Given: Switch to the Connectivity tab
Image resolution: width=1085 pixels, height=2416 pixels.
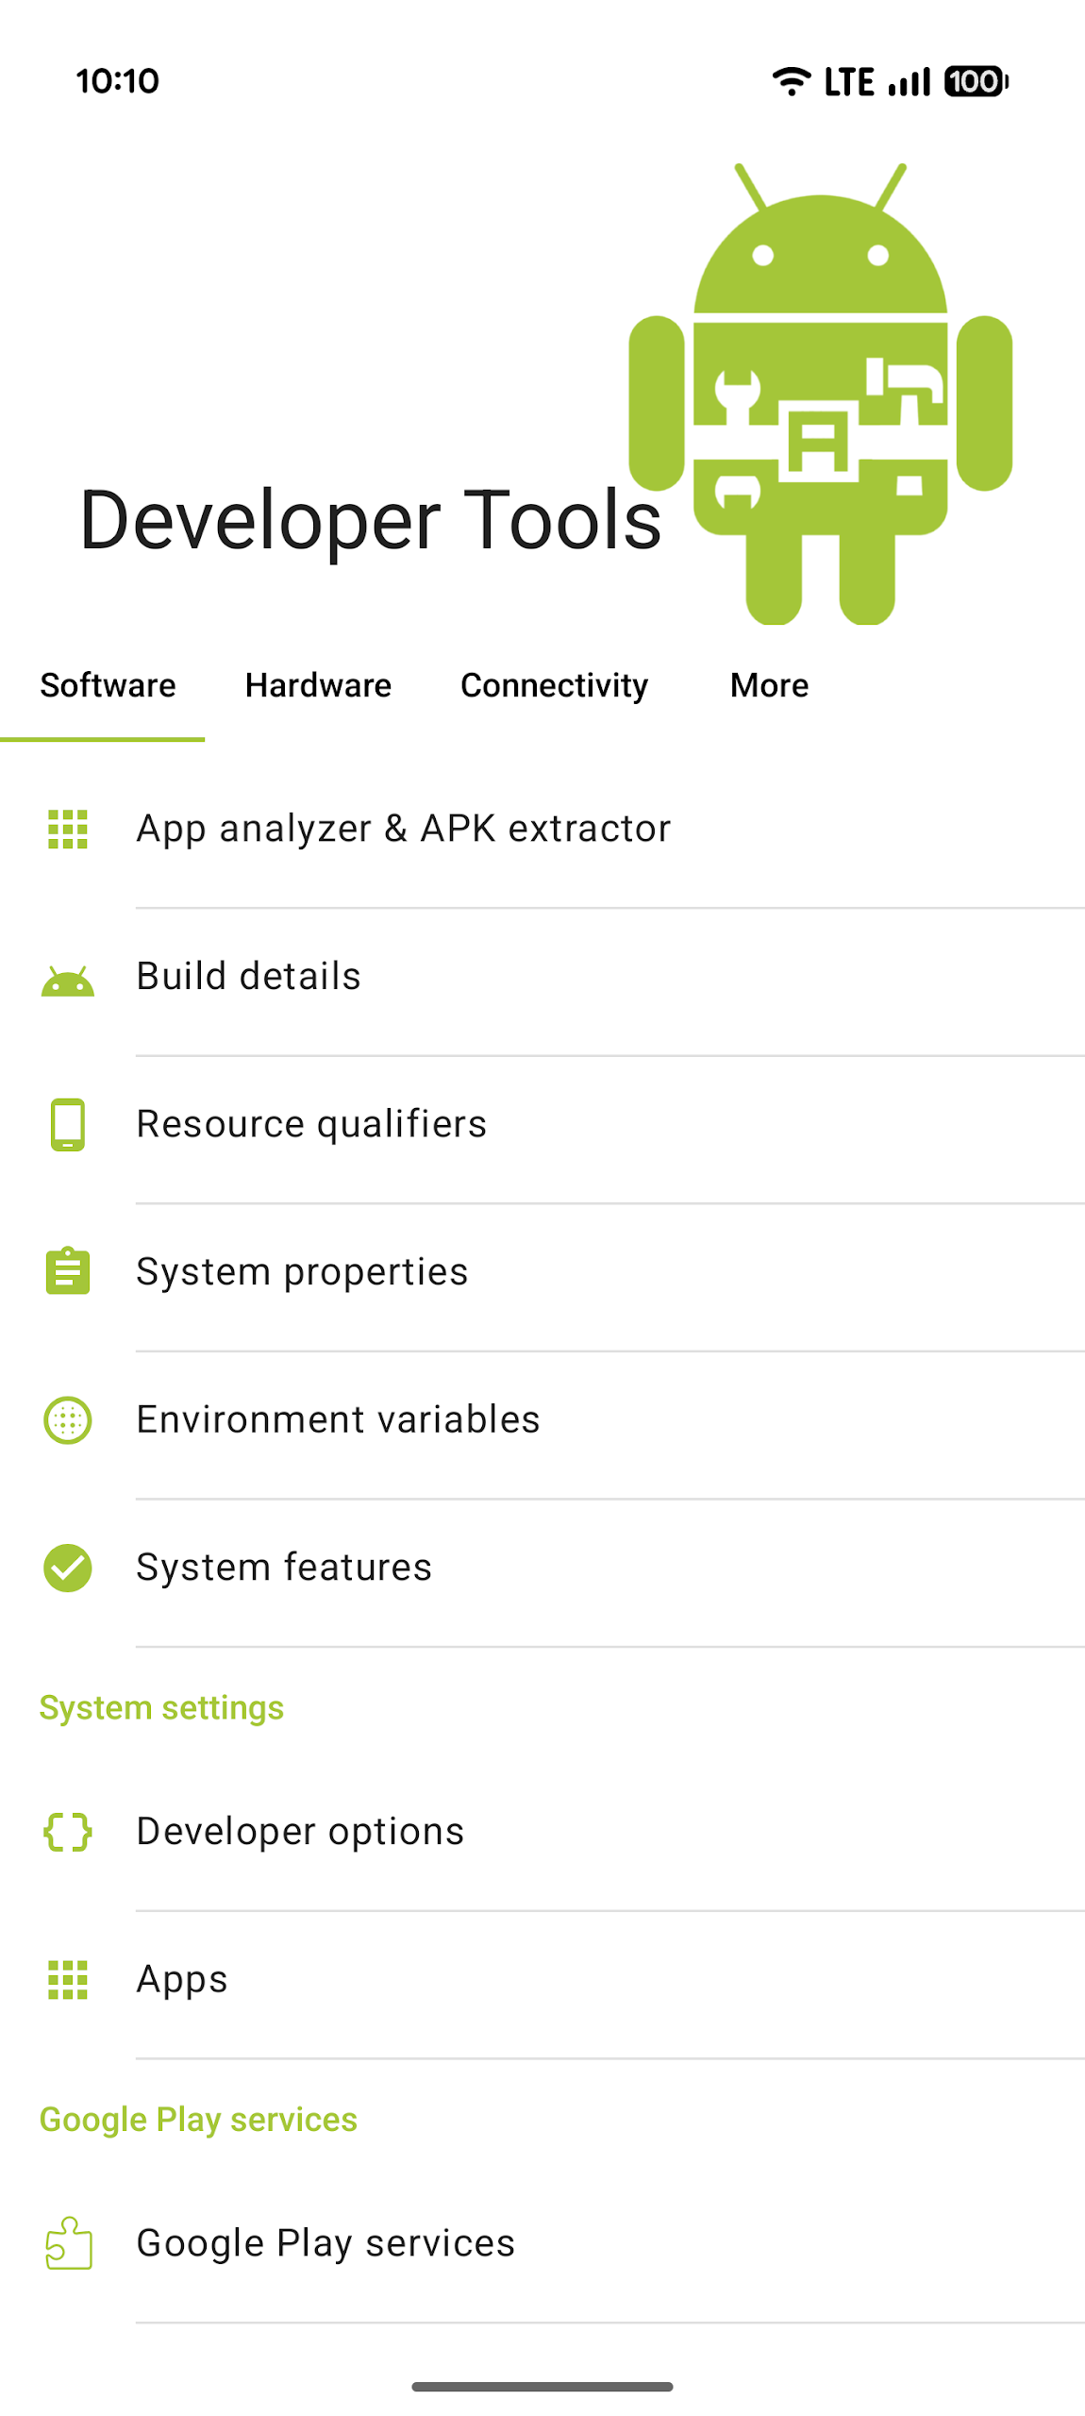Looking at the screenshot, I should coord(554,685).
